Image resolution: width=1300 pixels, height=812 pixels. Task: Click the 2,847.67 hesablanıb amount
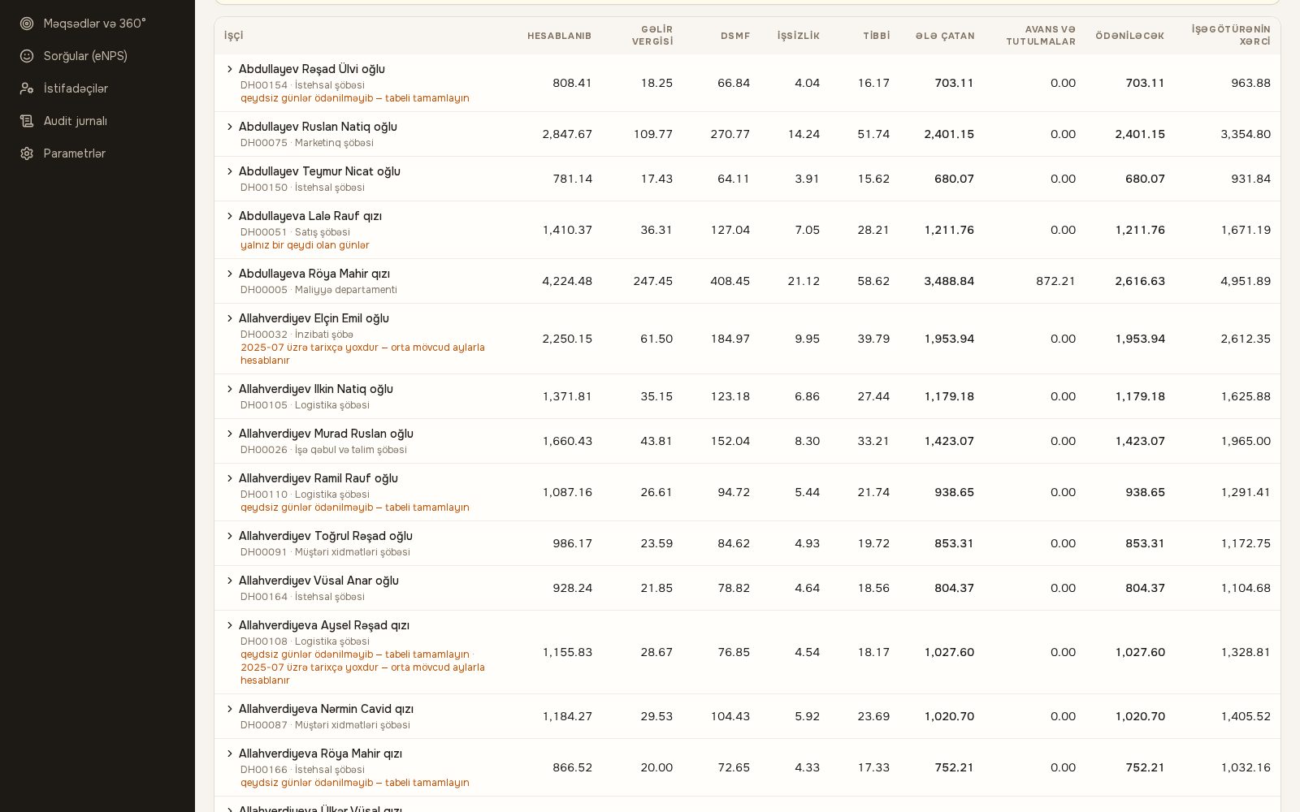point(567,134)
